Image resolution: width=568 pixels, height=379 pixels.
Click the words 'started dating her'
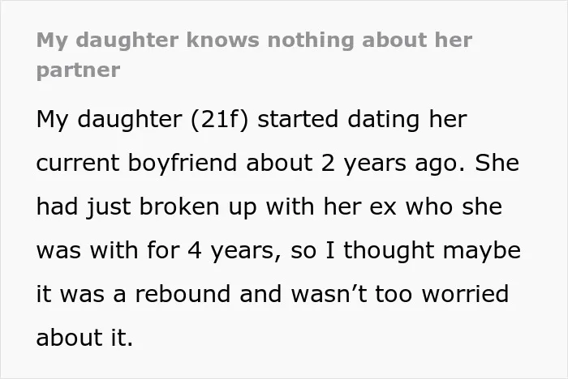click(x=362, y=120)
